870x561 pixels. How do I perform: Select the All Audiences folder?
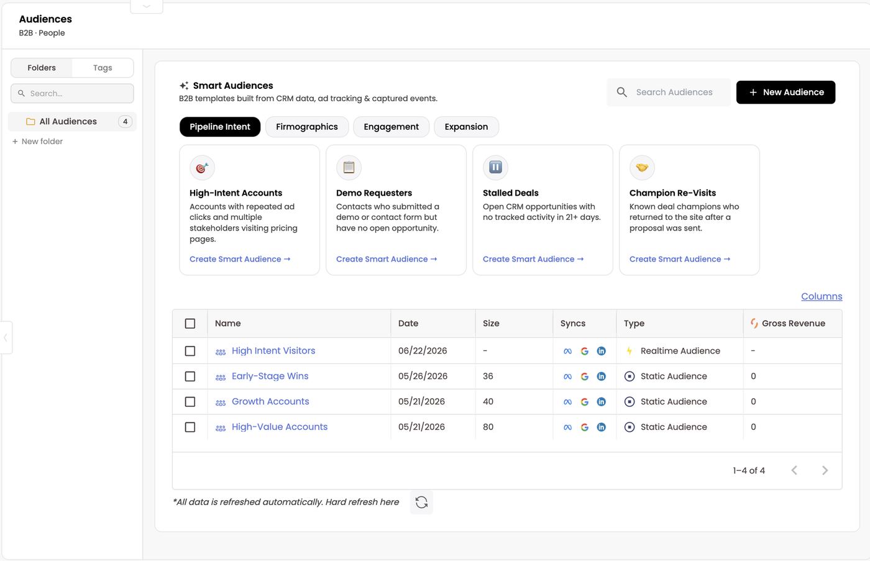(72, 122)
